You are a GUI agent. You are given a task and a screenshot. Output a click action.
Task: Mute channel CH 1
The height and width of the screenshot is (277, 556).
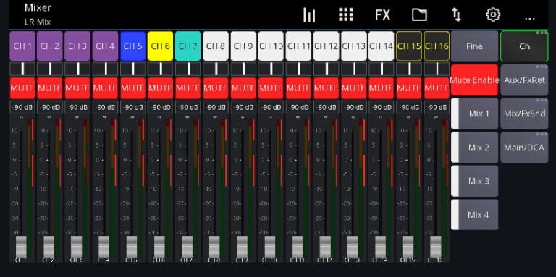[x=22, y=88]
